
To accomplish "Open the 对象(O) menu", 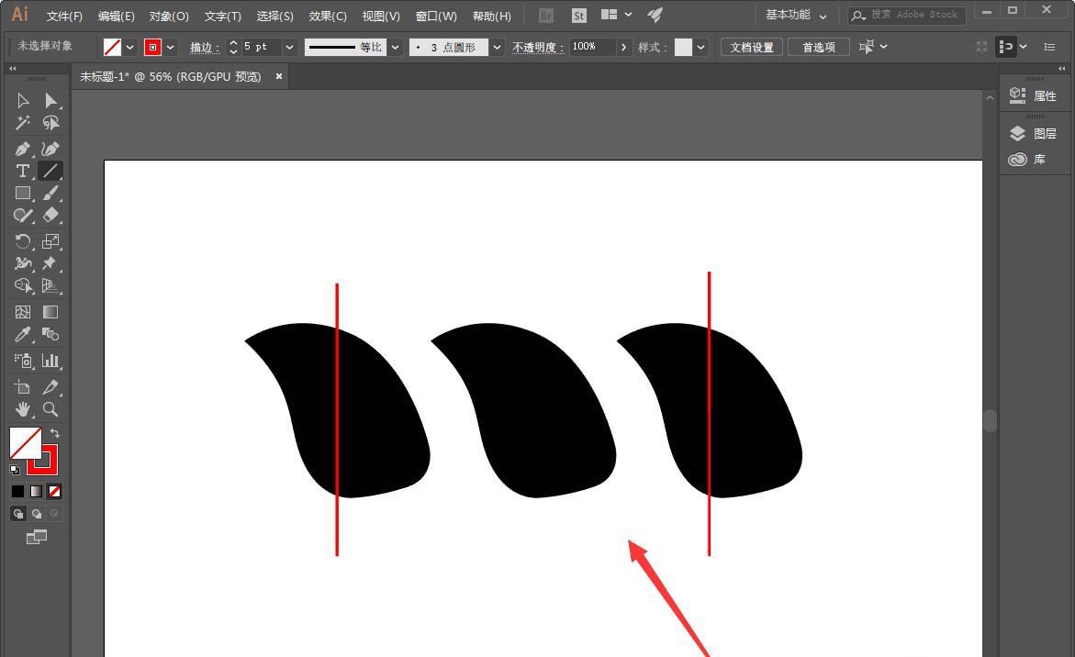I will click(x=169, y=16).
